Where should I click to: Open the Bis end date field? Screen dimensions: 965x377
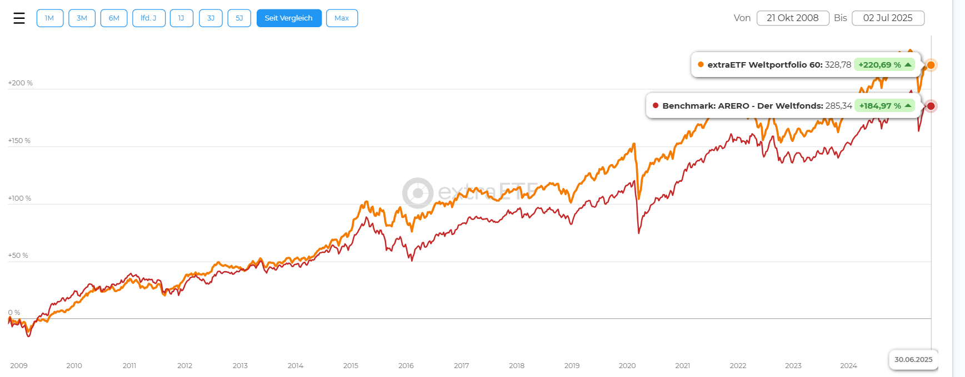887,18
